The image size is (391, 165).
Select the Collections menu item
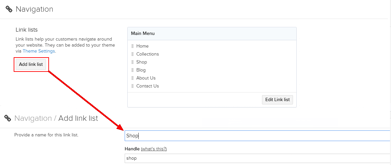click(148, 54)
